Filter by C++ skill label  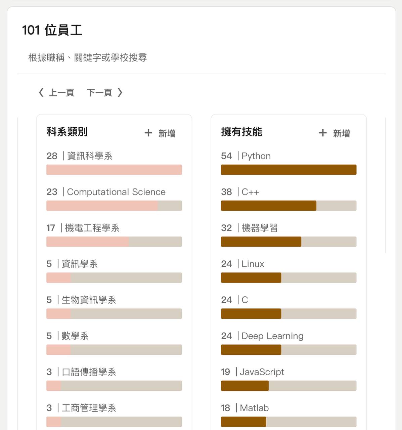tap(250, 192)
